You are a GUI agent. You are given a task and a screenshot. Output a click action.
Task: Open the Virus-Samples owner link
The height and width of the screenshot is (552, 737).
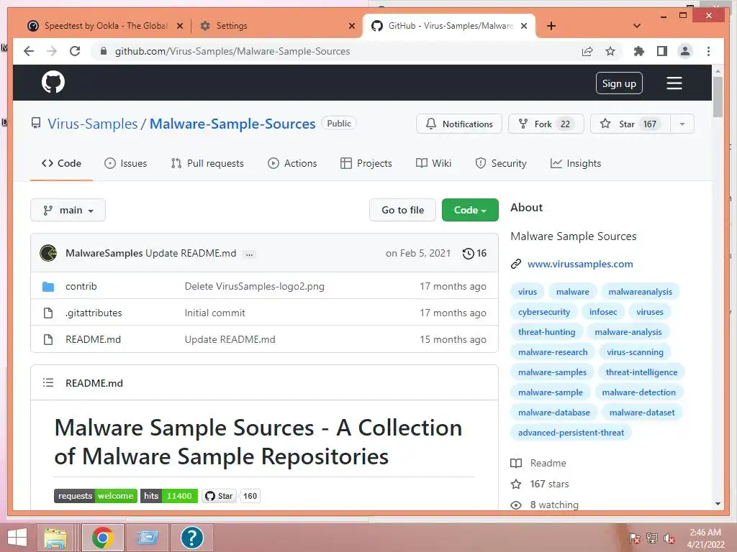[x=93, y=124]
